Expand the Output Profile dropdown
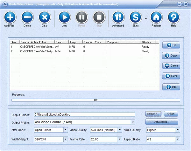The width and height of the screenshot is (191, 151). [x=133, y=122]
